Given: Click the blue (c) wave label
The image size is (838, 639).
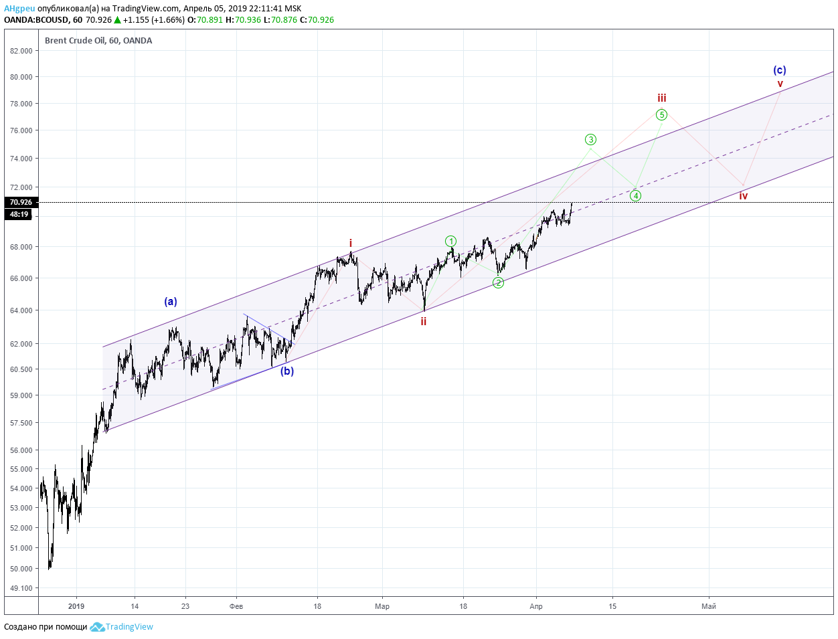Looking at the screenshot, I should point(780,70).
